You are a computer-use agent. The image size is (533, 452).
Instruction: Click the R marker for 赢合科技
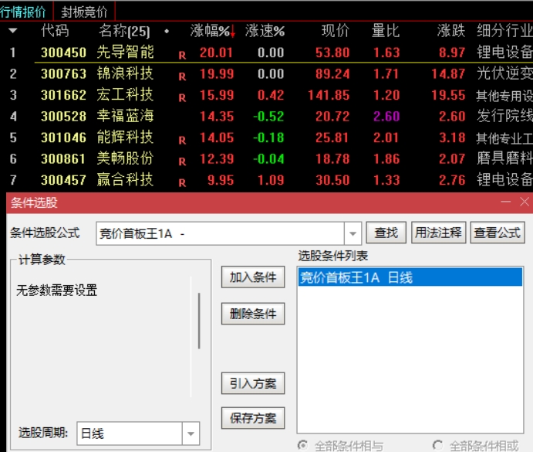pyautogui.click(x=182, y=183)
